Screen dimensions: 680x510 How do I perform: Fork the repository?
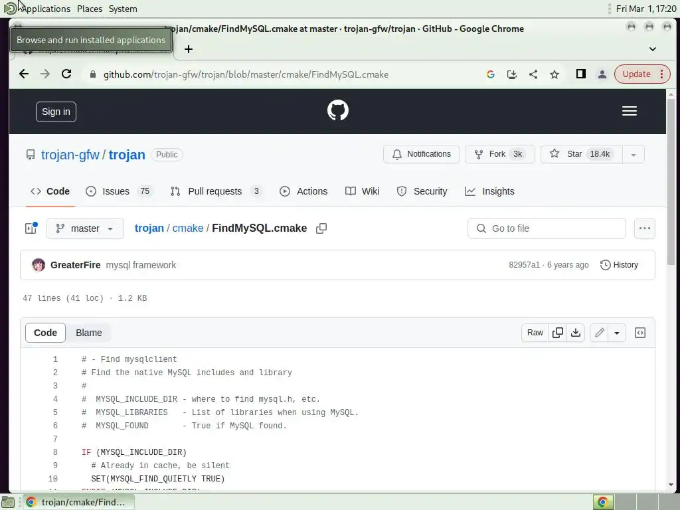(x=499, y=154)
